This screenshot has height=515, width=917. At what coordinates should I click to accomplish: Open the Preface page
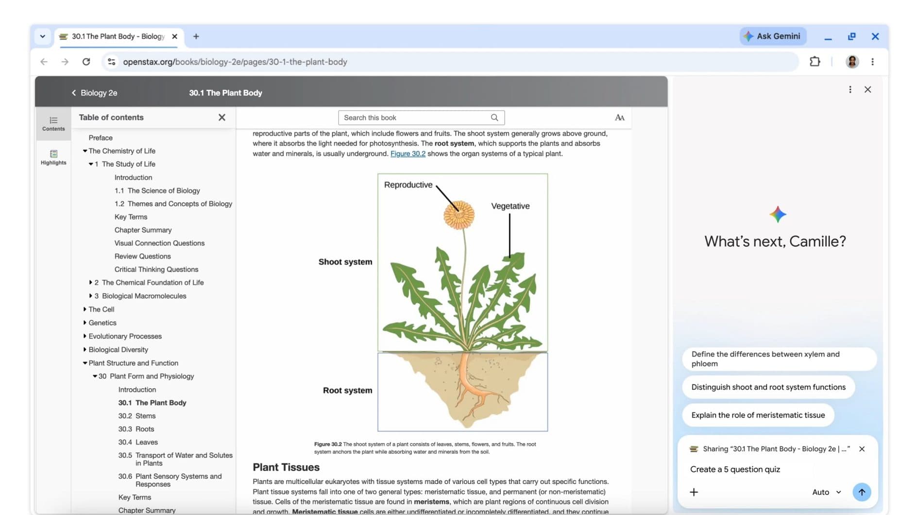coord(101,138)
